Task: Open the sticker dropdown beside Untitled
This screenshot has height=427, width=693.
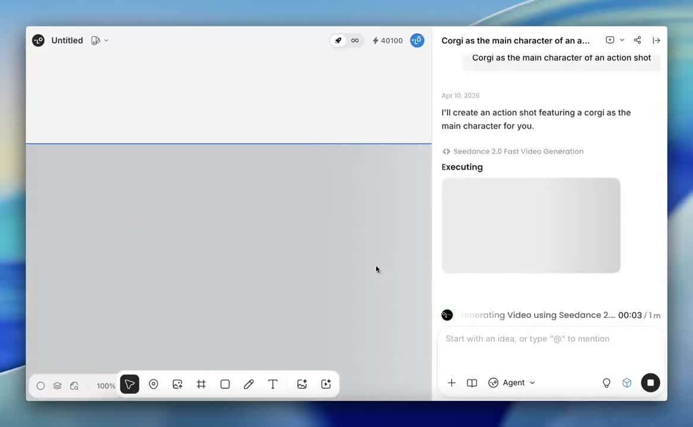Action: [x=100, y=40]
